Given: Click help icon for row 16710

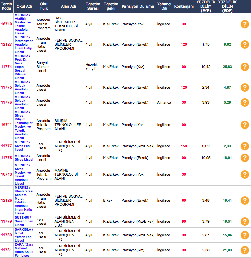Looking at the screenshot, I should pos(245,24).
